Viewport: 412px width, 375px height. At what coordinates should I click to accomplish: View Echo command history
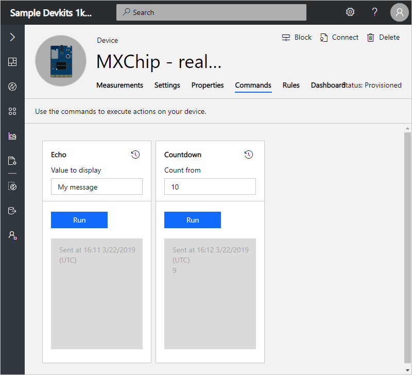pos(135,155)
